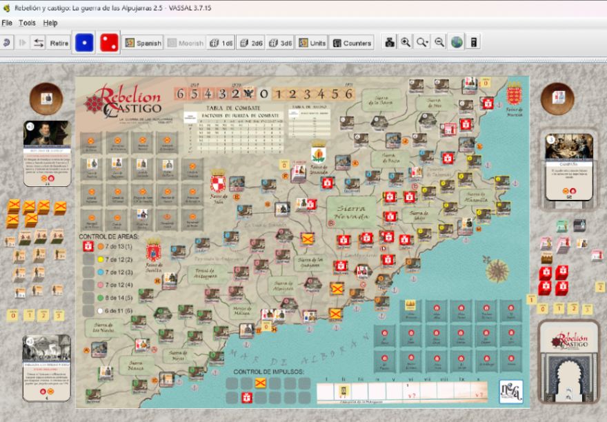The image size is (607, 422).
Task: Click the Sierra de Baza label
Action: [390, 158]
